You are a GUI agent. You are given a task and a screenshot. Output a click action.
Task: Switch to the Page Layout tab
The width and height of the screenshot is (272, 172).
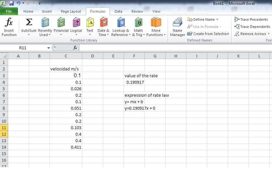point(71,11)
